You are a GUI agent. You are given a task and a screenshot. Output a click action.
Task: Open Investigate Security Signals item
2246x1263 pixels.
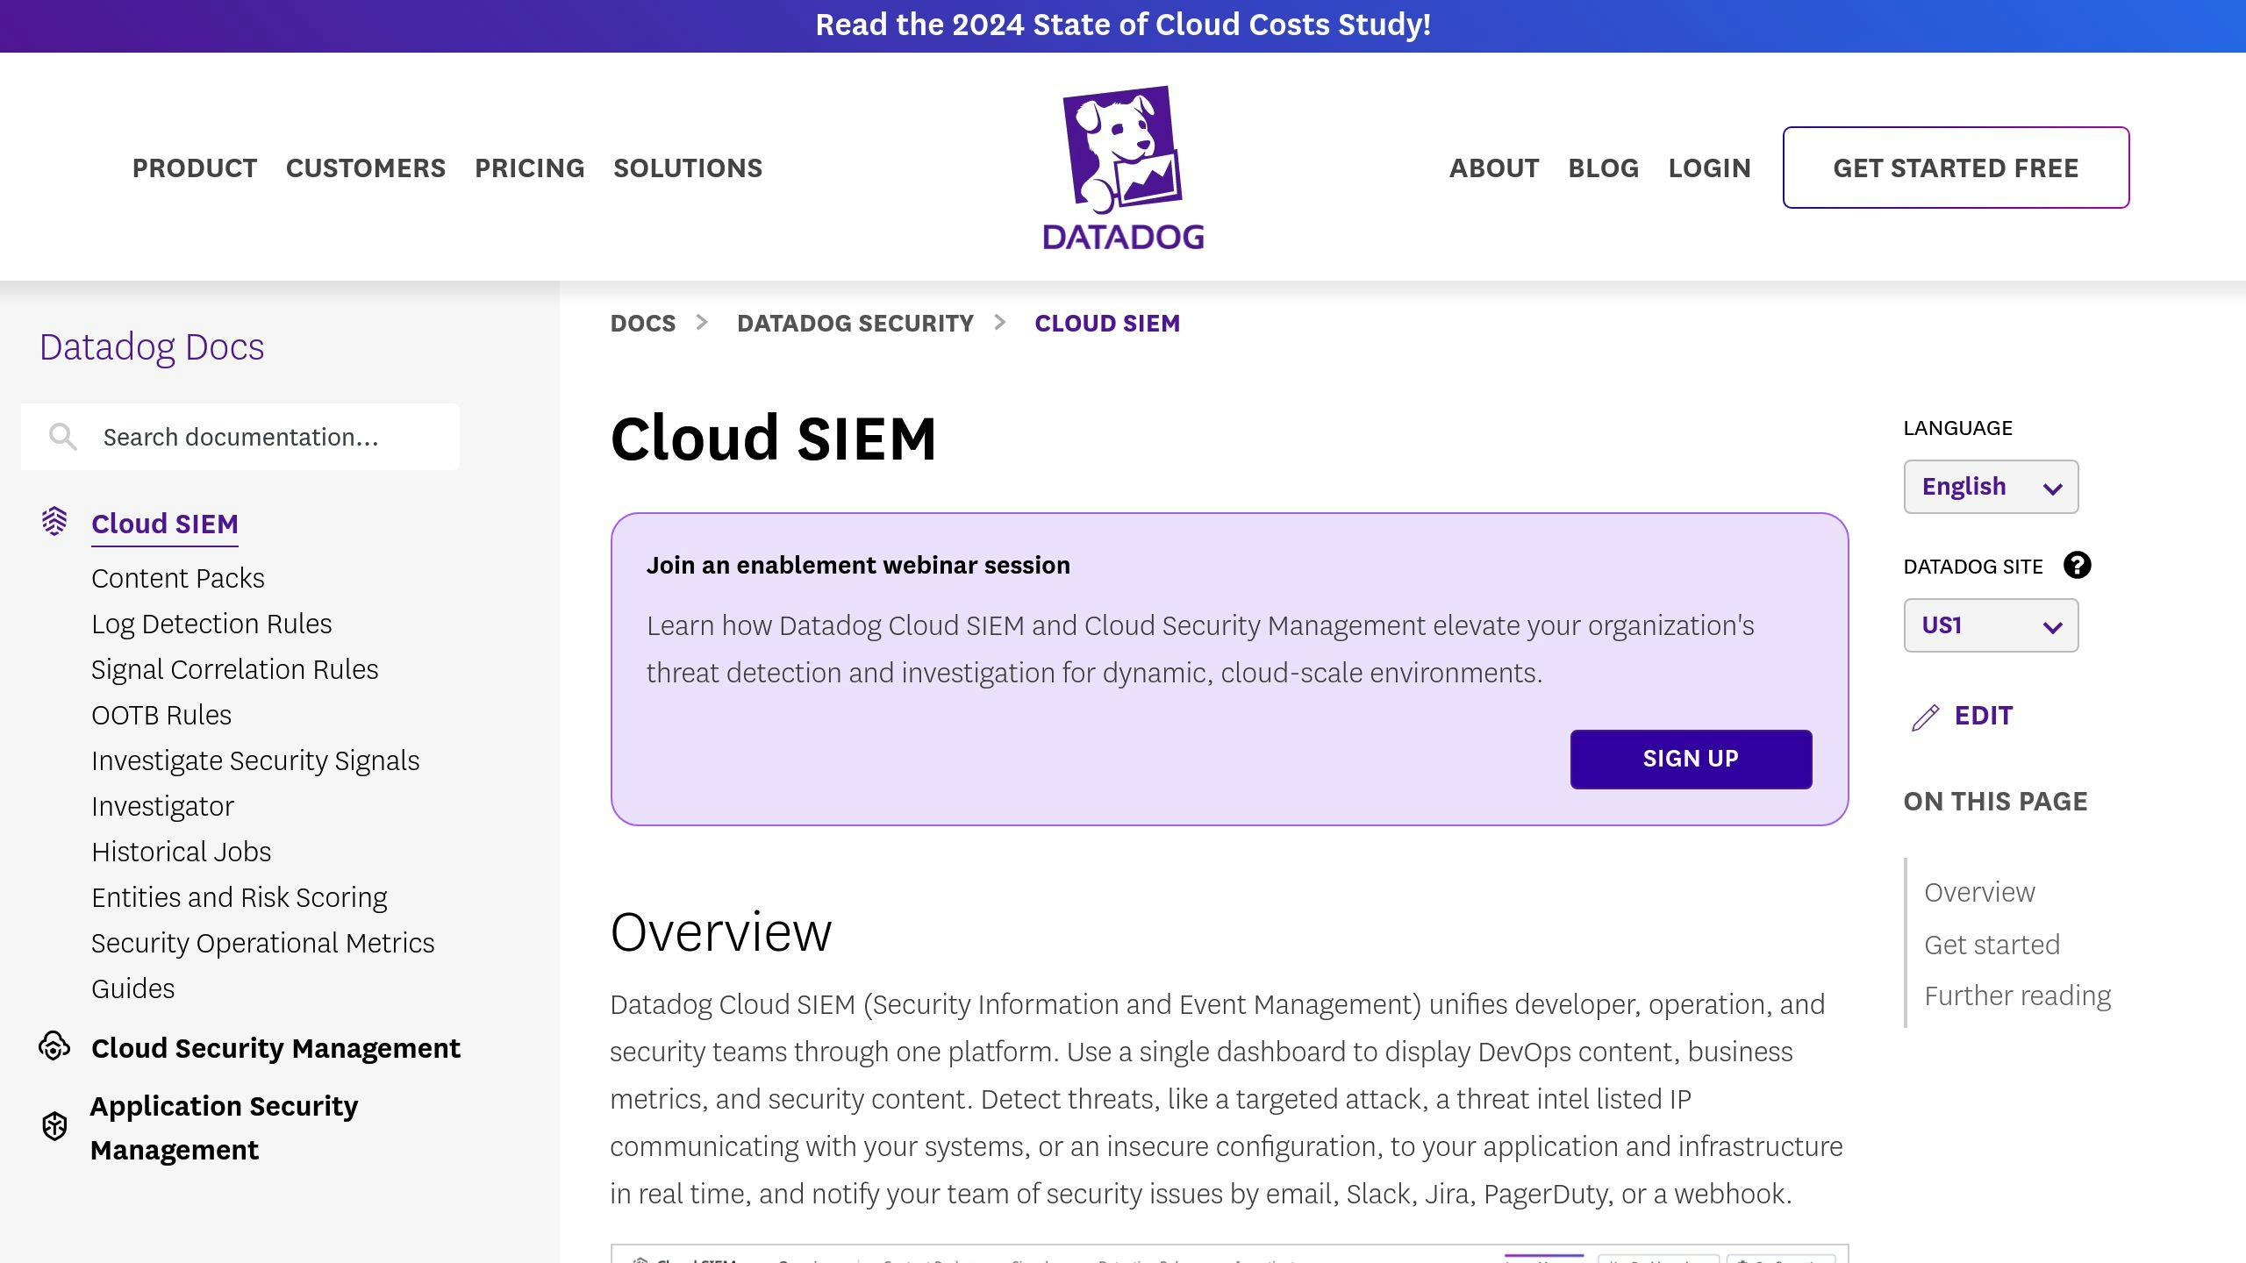[255, 760]
